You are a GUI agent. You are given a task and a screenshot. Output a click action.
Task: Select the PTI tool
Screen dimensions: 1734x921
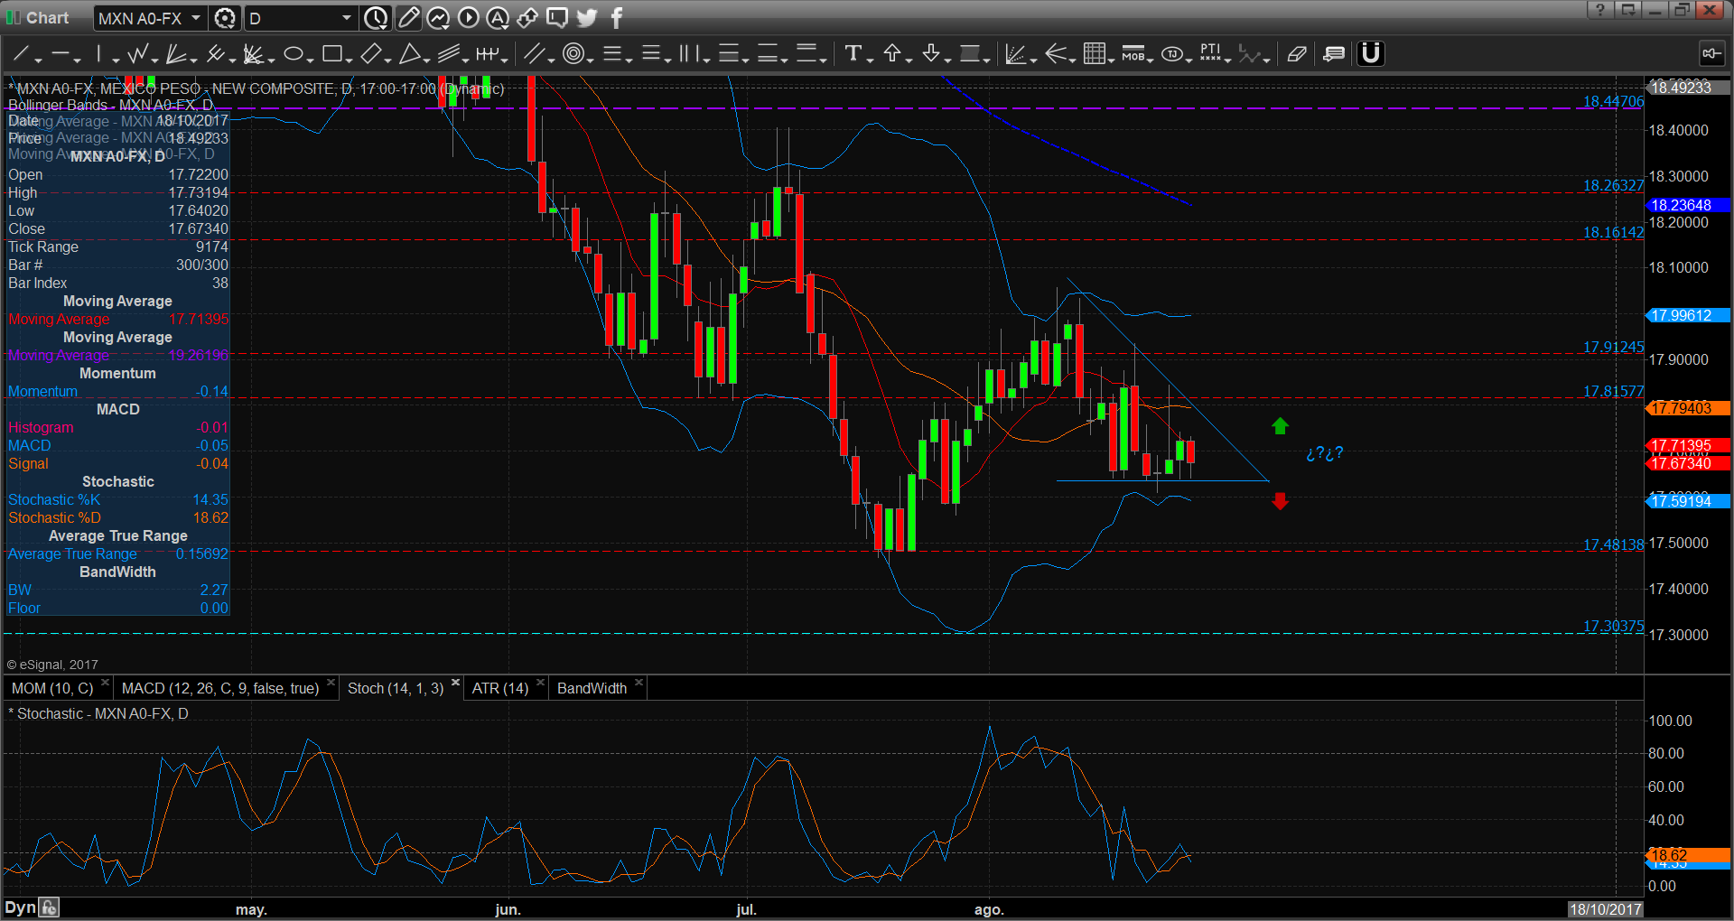click(1210, 52)
